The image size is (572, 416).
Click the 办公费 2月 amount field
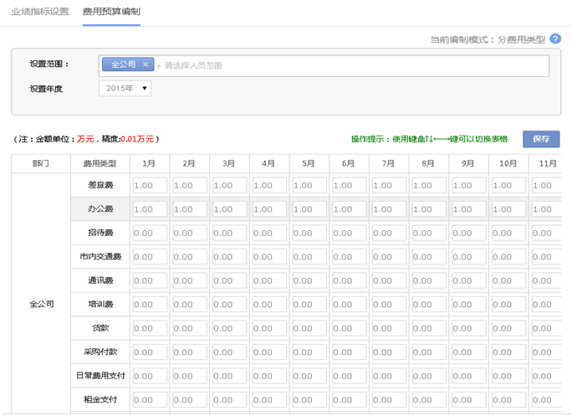point(190,209)
